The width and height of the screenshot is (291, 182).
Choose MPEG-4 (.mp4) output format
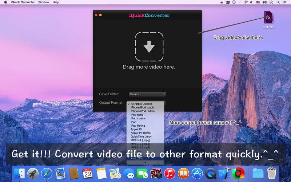pos(145,147)
